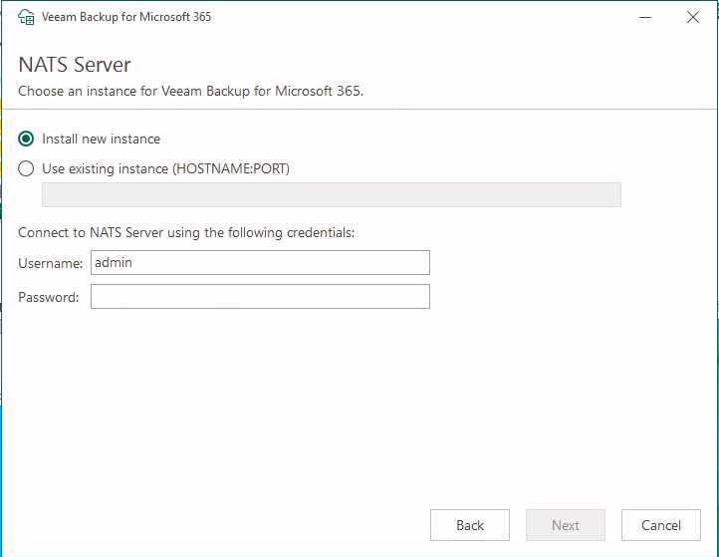Cancel the installation wizard
This screenshot has height=557, width=719.
[660, 525]
